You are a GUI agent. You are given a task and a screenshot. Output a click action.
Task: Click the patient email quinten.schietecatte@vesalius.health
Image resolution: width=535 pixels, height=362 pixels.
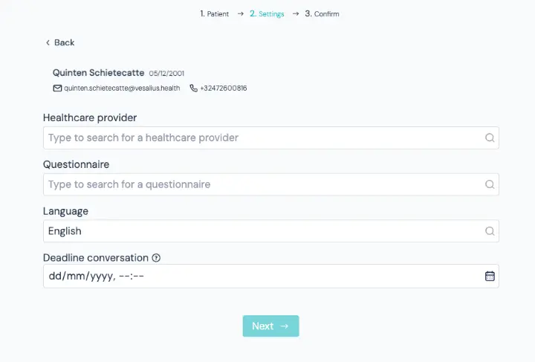122,88
